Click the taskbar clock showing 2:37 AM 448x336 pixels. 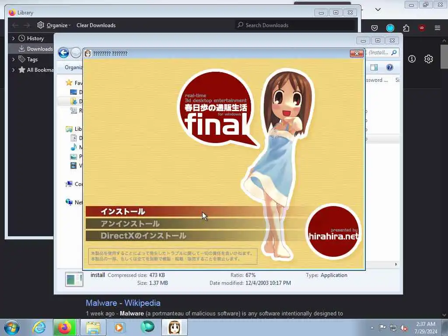click(426, 328)
